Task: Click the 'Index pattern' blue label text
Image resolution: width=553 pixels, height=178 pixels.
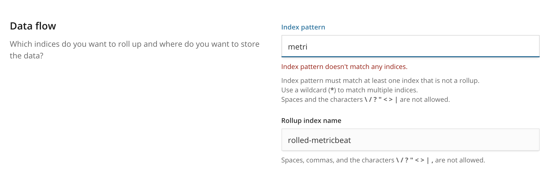Action: tap(303, 27)
